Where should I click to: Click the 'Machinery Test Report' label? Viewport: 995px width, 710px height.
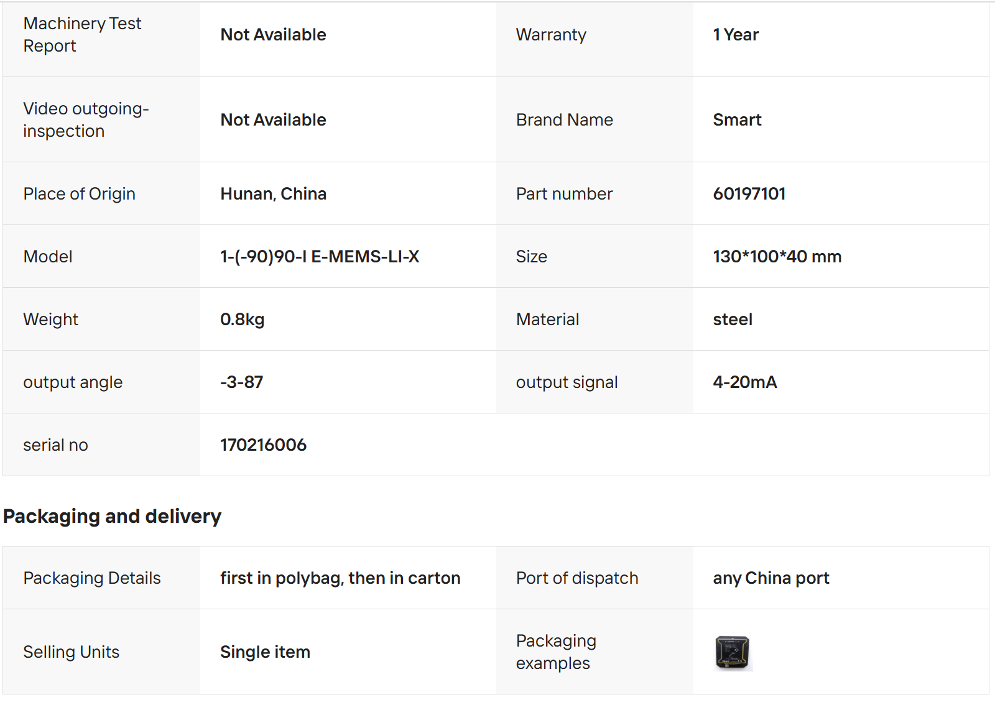pyautogui.click(x=82, y=35)
